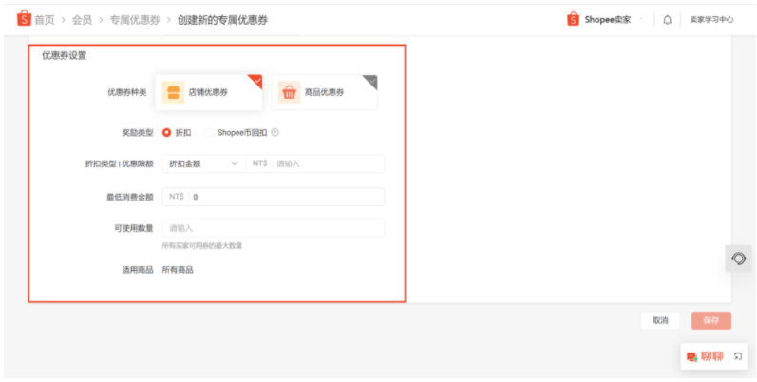Expand the Shopee卖家 account dropdown
Screen dimensions: 757x382
pyautogui.click(x=641, y=19)
